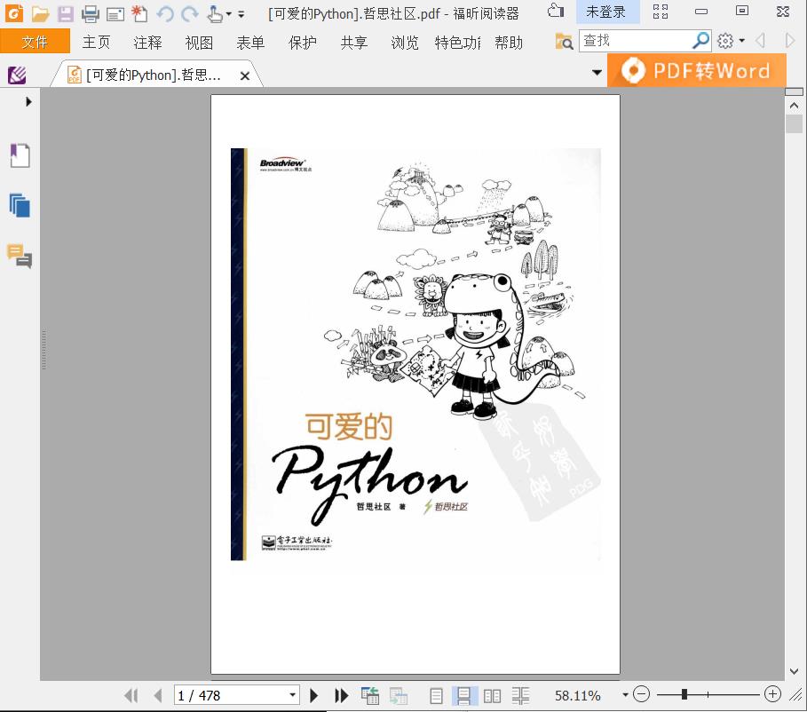Image resolution: width=807 pixels, height=712 pixels.
Task: Open the 共享 ribbon tab
Action: point(354,43)
